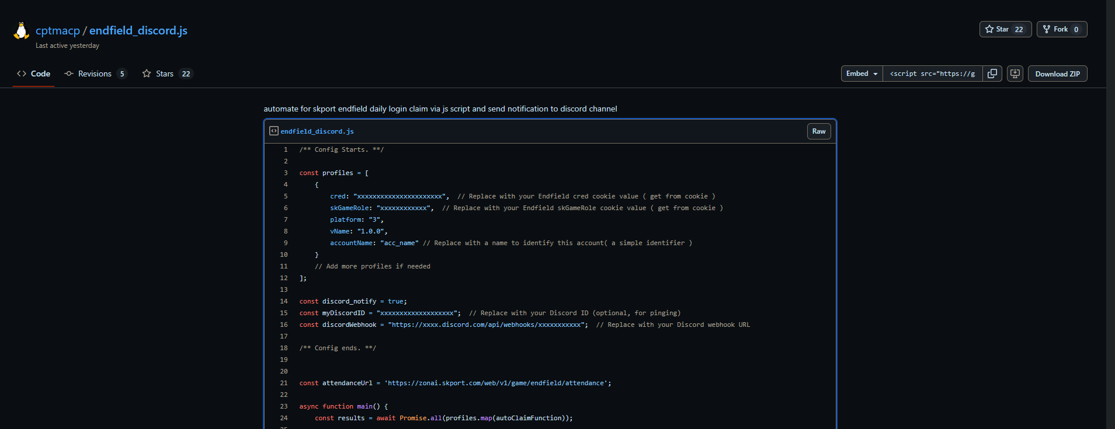Fork this gist
Image resolution: width=1115 pixels, height=429 pixels.
[1055, 29]
